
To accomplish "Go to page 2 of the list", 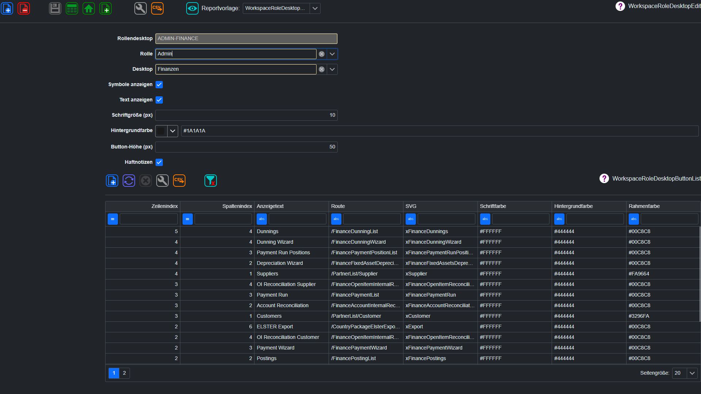I will [125, 373].
